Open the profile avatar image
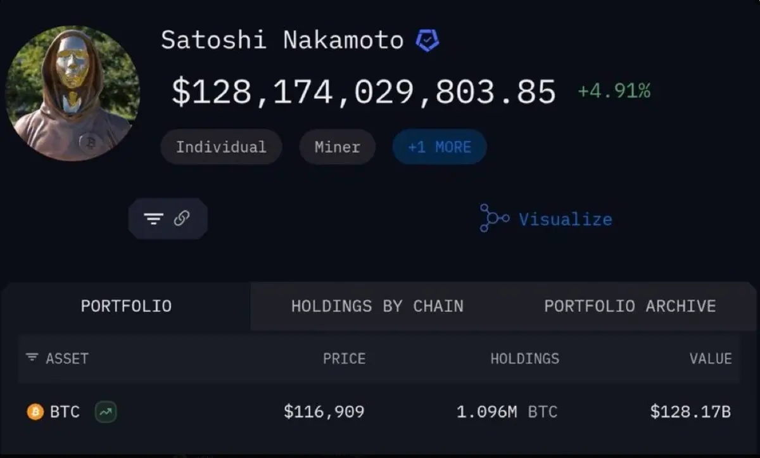This screenshot has width=760, height=458. tap(72, 93)
